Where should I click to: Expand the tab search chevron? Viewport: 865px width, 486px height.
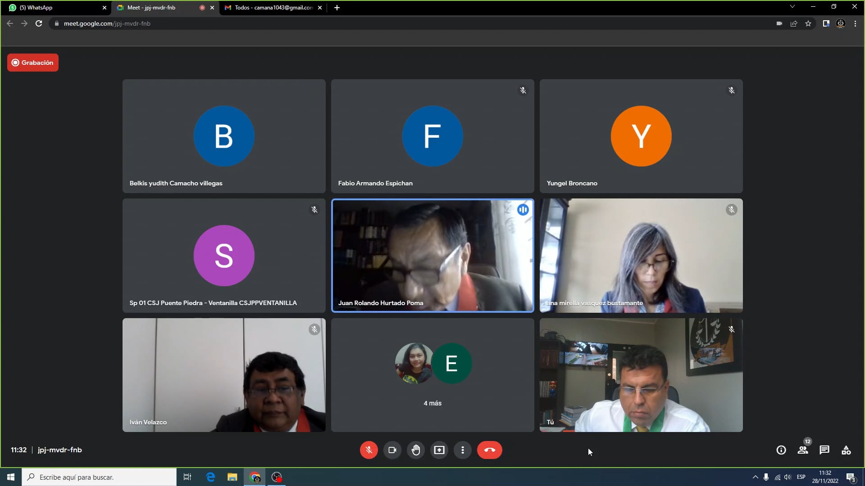(792, 7)
